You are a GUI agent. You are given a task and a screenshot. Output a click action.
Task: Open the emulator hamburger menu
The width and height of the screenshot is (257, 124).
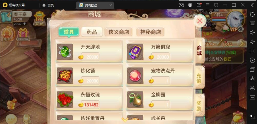tap(208, 5)
